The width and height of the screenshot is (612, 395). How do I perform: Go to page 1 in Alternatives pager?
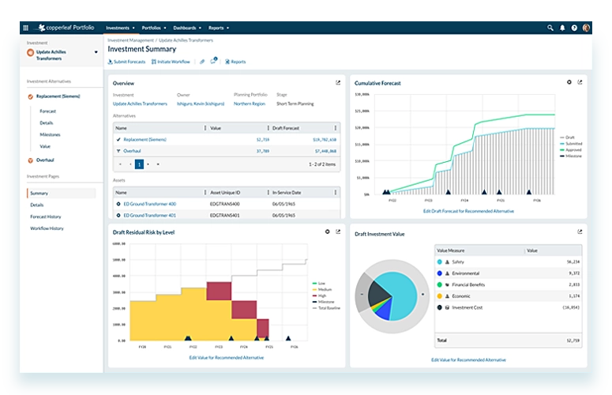coord(139,164)
